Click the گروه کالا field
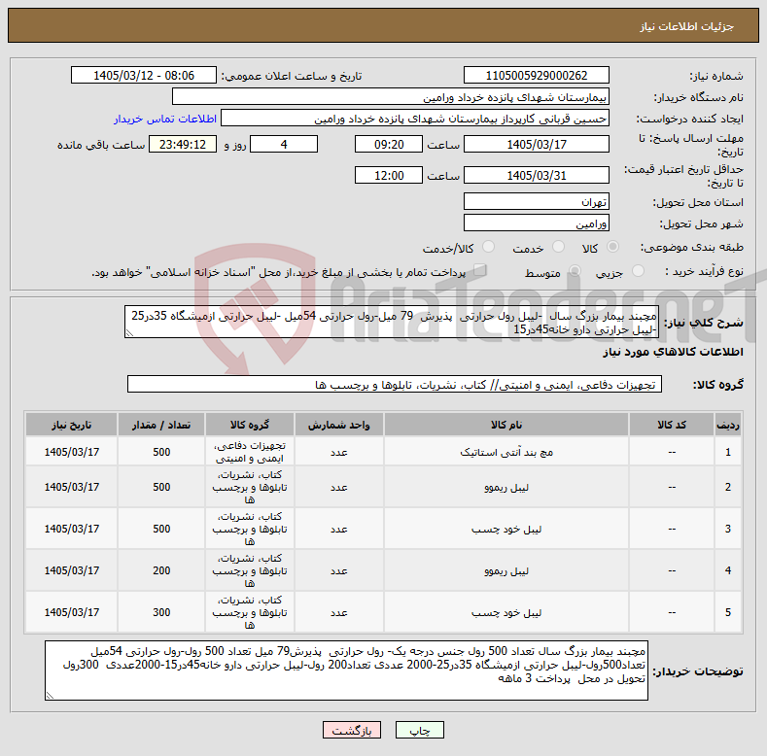Viewport: 767px width, 756px height. (395, 385)
